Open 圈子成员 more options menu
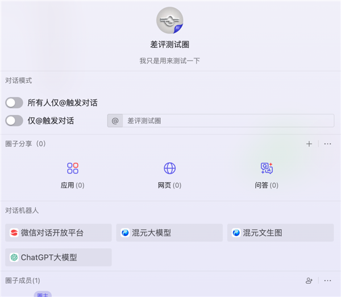Screen dimensions: 341x297 click(327, 280)
